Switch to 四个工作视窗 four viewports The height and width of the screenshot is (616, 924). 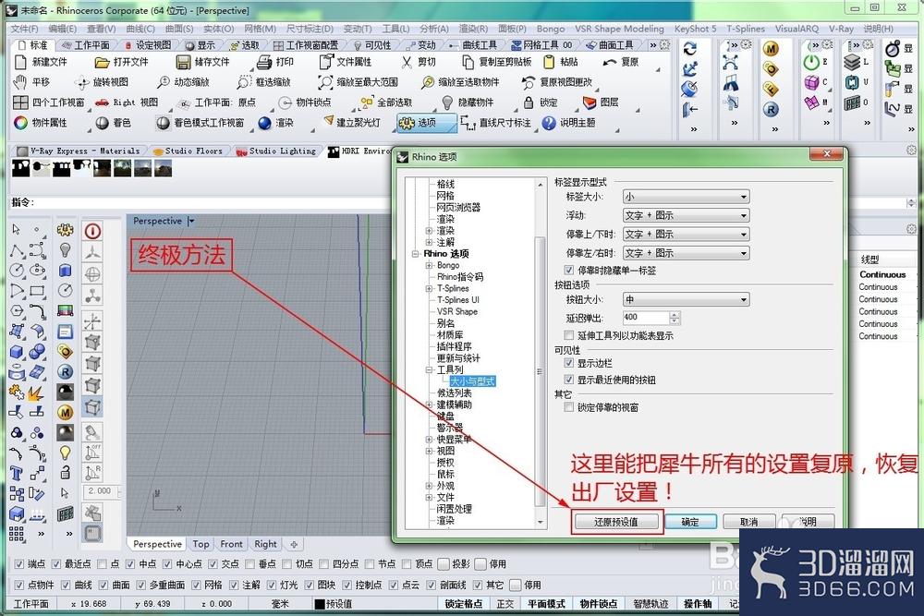[20, 103]
